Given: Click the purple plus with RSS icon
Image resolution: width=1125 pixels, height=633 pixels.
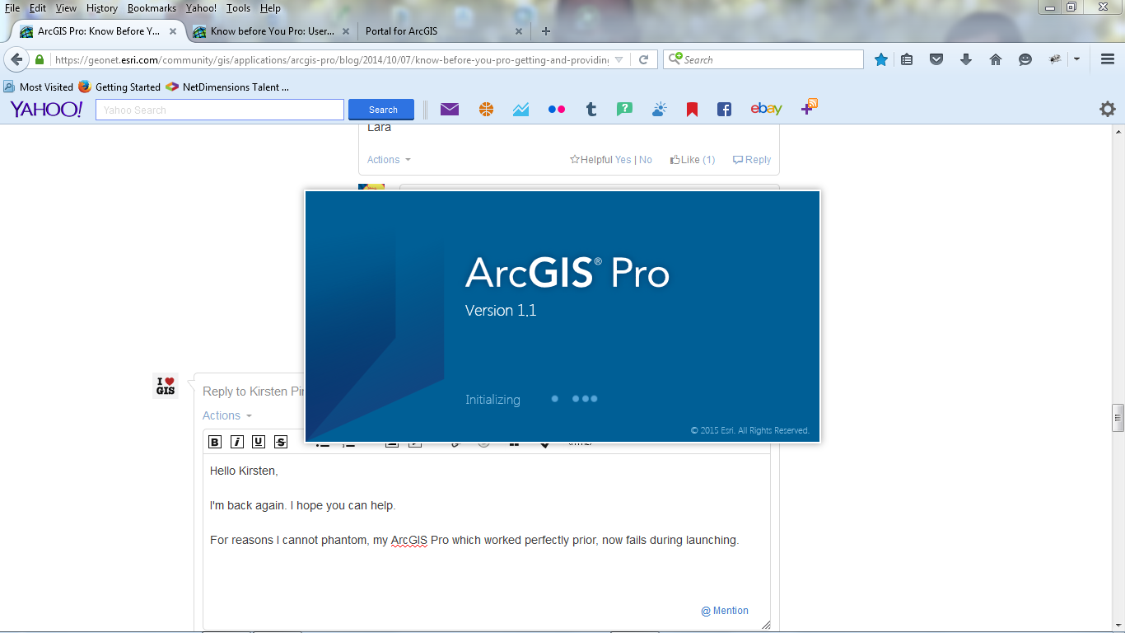Looking at the screenshot, I should [809, 107].
